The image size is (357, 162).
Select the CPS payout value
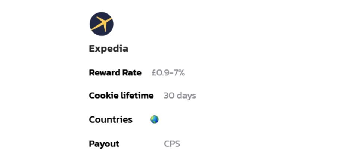(172, 144)
